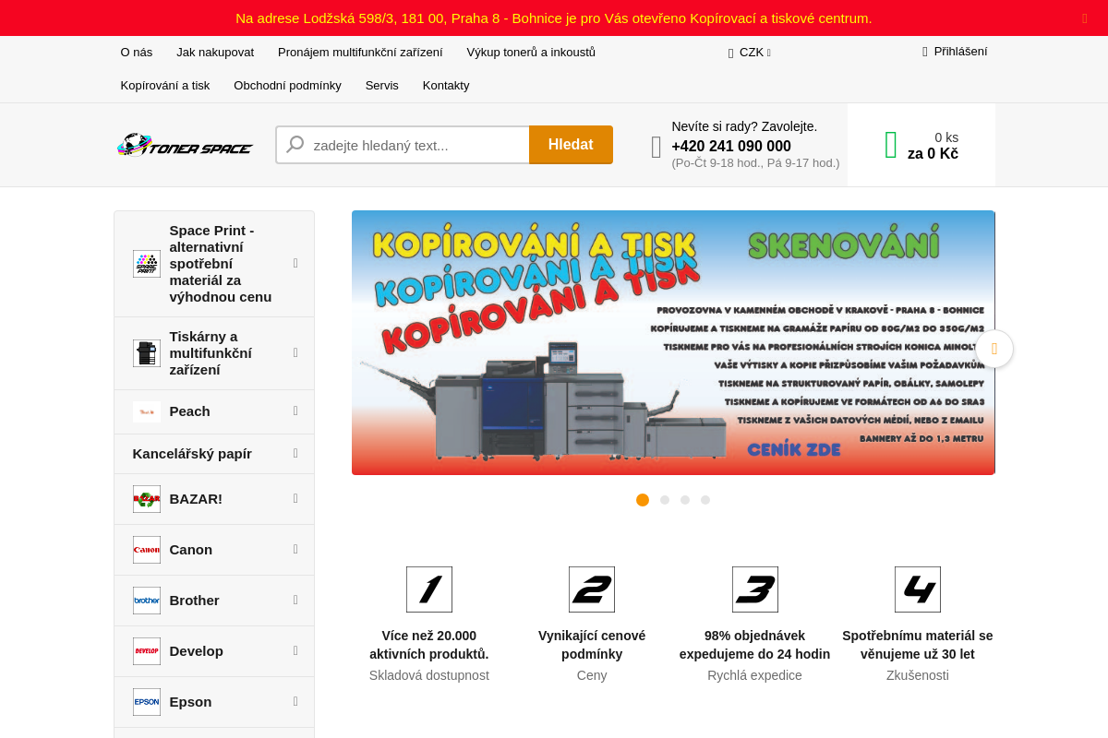
Task: Select the third carousel slide dot
Action: 685,500
